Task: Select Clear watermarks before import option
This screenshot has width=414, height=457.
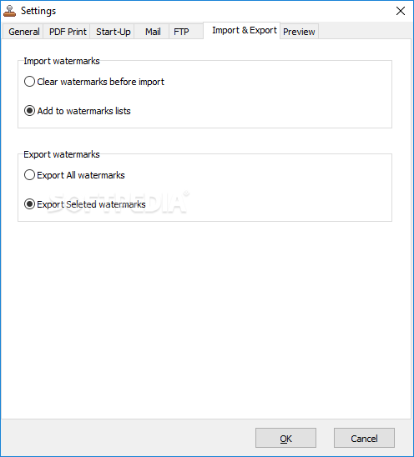Action: click(x=94, y=82)
